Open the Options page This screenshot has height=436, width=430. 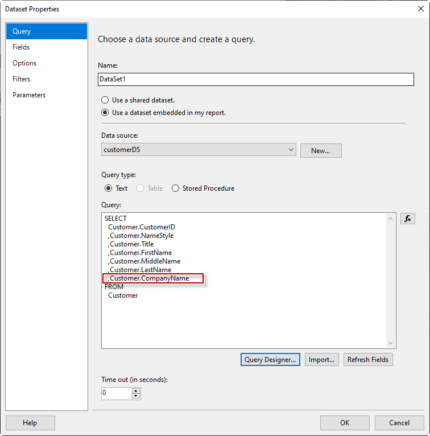(24, 63)
